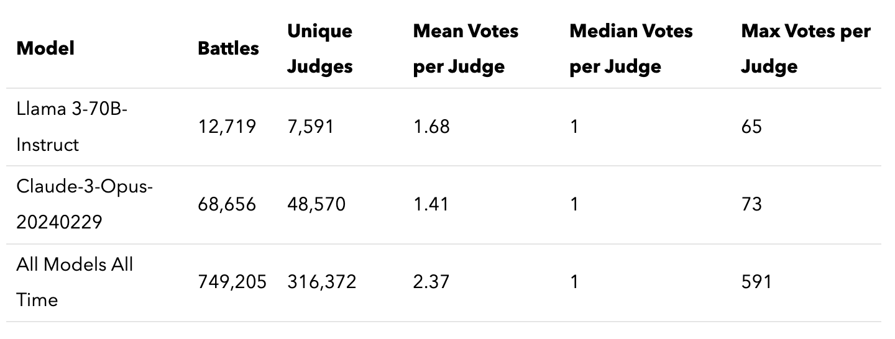Screen dimensions: 895x339
Task: Select the 316,372 unique judges value
Action: pyautogui.click(x=321, y=282)
